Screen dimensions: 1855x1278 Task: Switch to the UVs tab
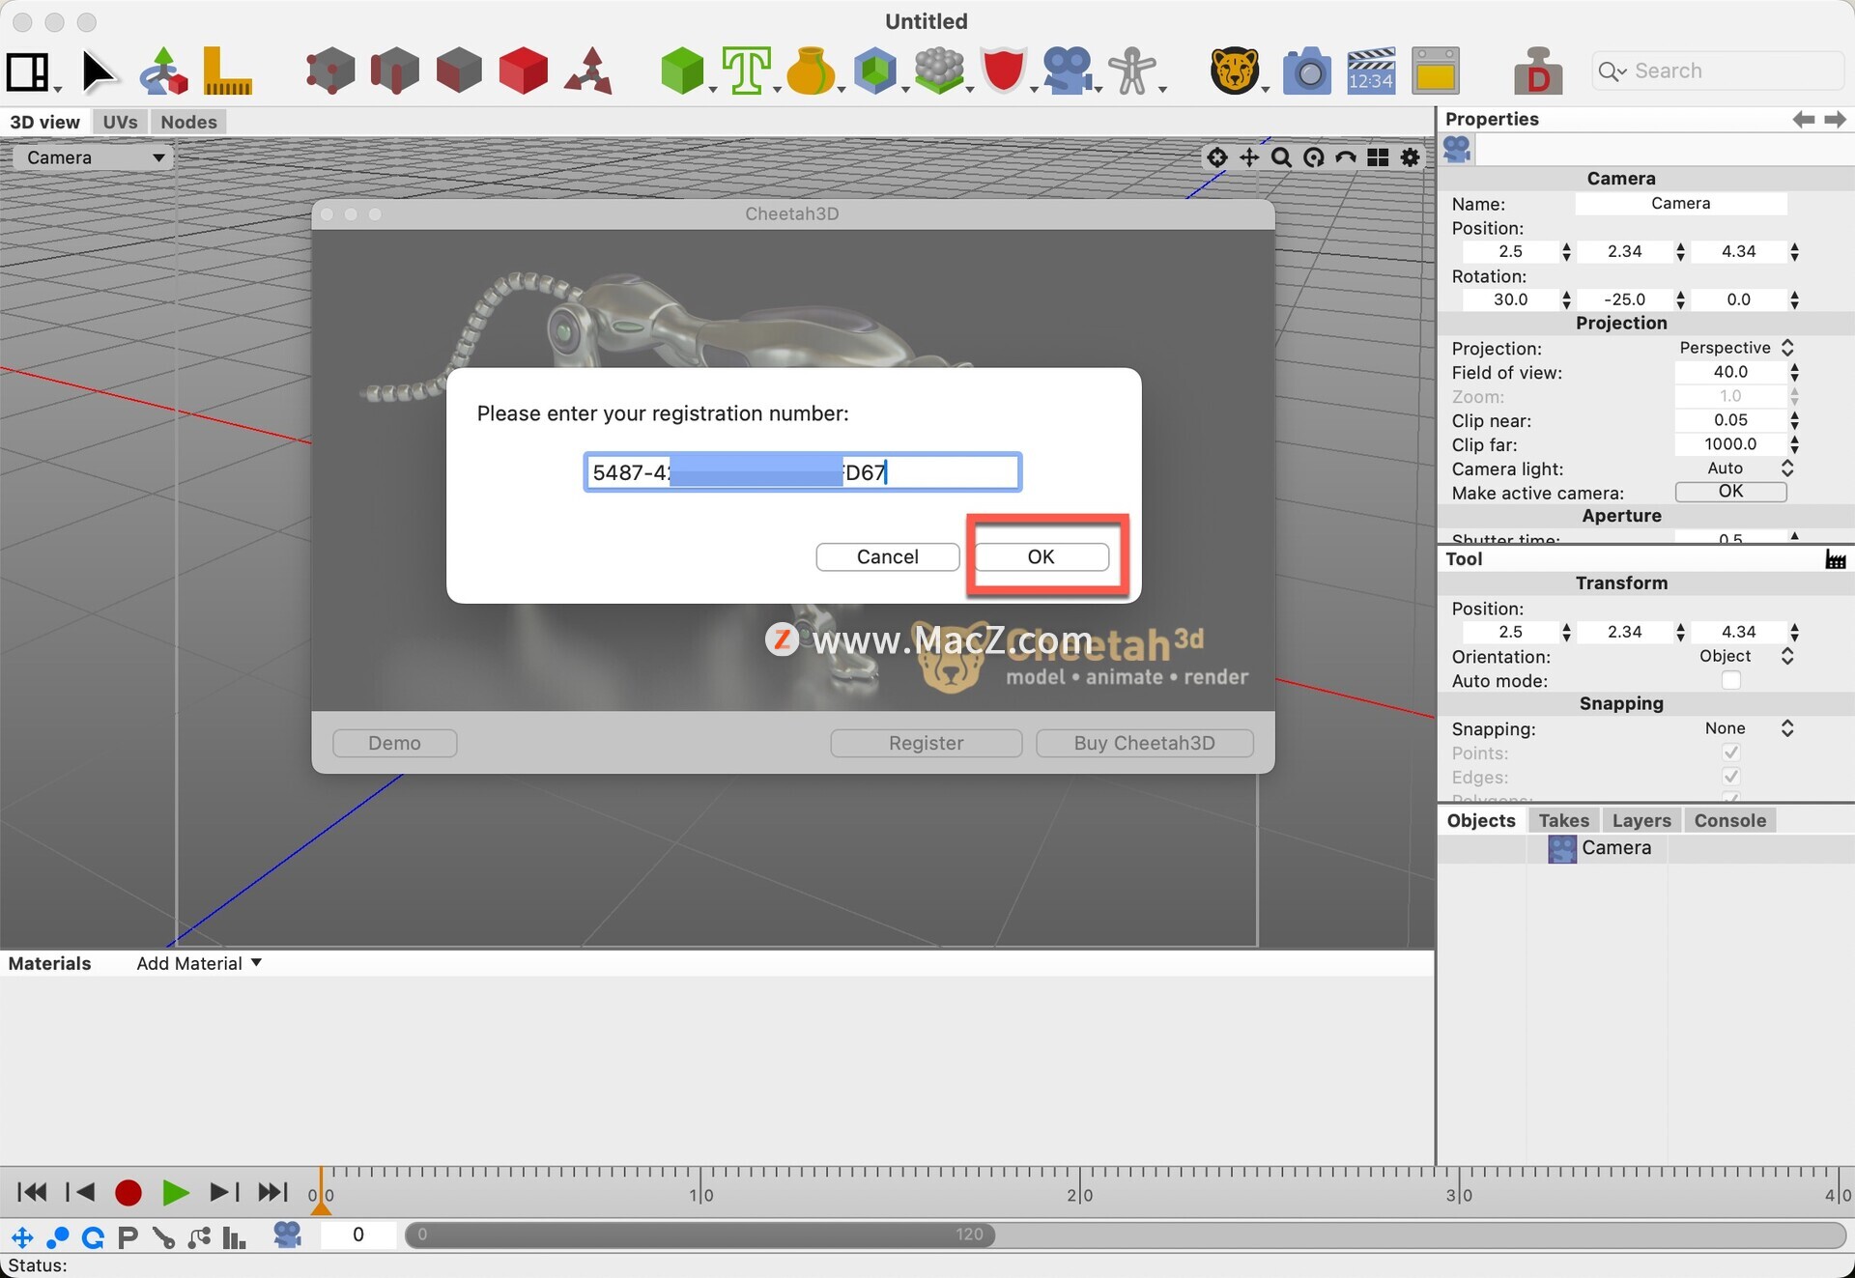point(120,122)
